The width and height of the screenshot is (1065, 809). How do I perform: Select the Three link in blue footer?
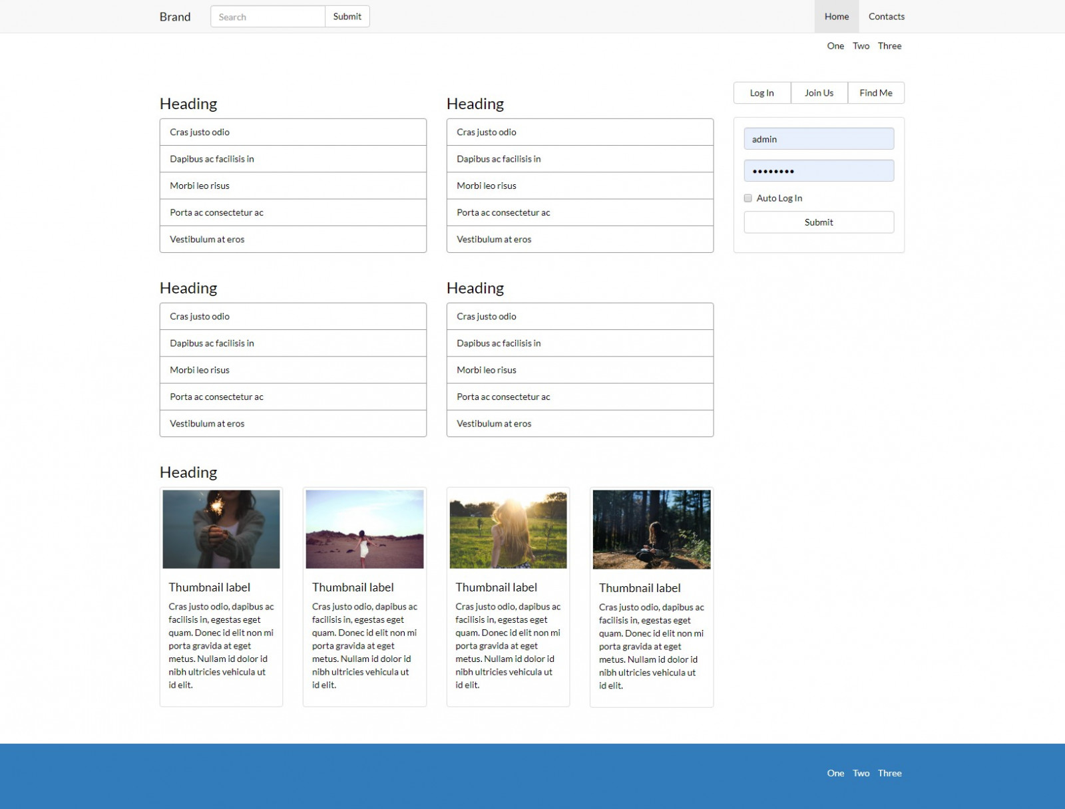(x=889, y=773)
